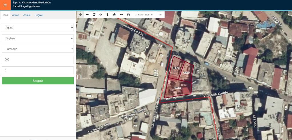Print the map with printer icon
This screenshot has height=140, width=292.
click(128, 15)
